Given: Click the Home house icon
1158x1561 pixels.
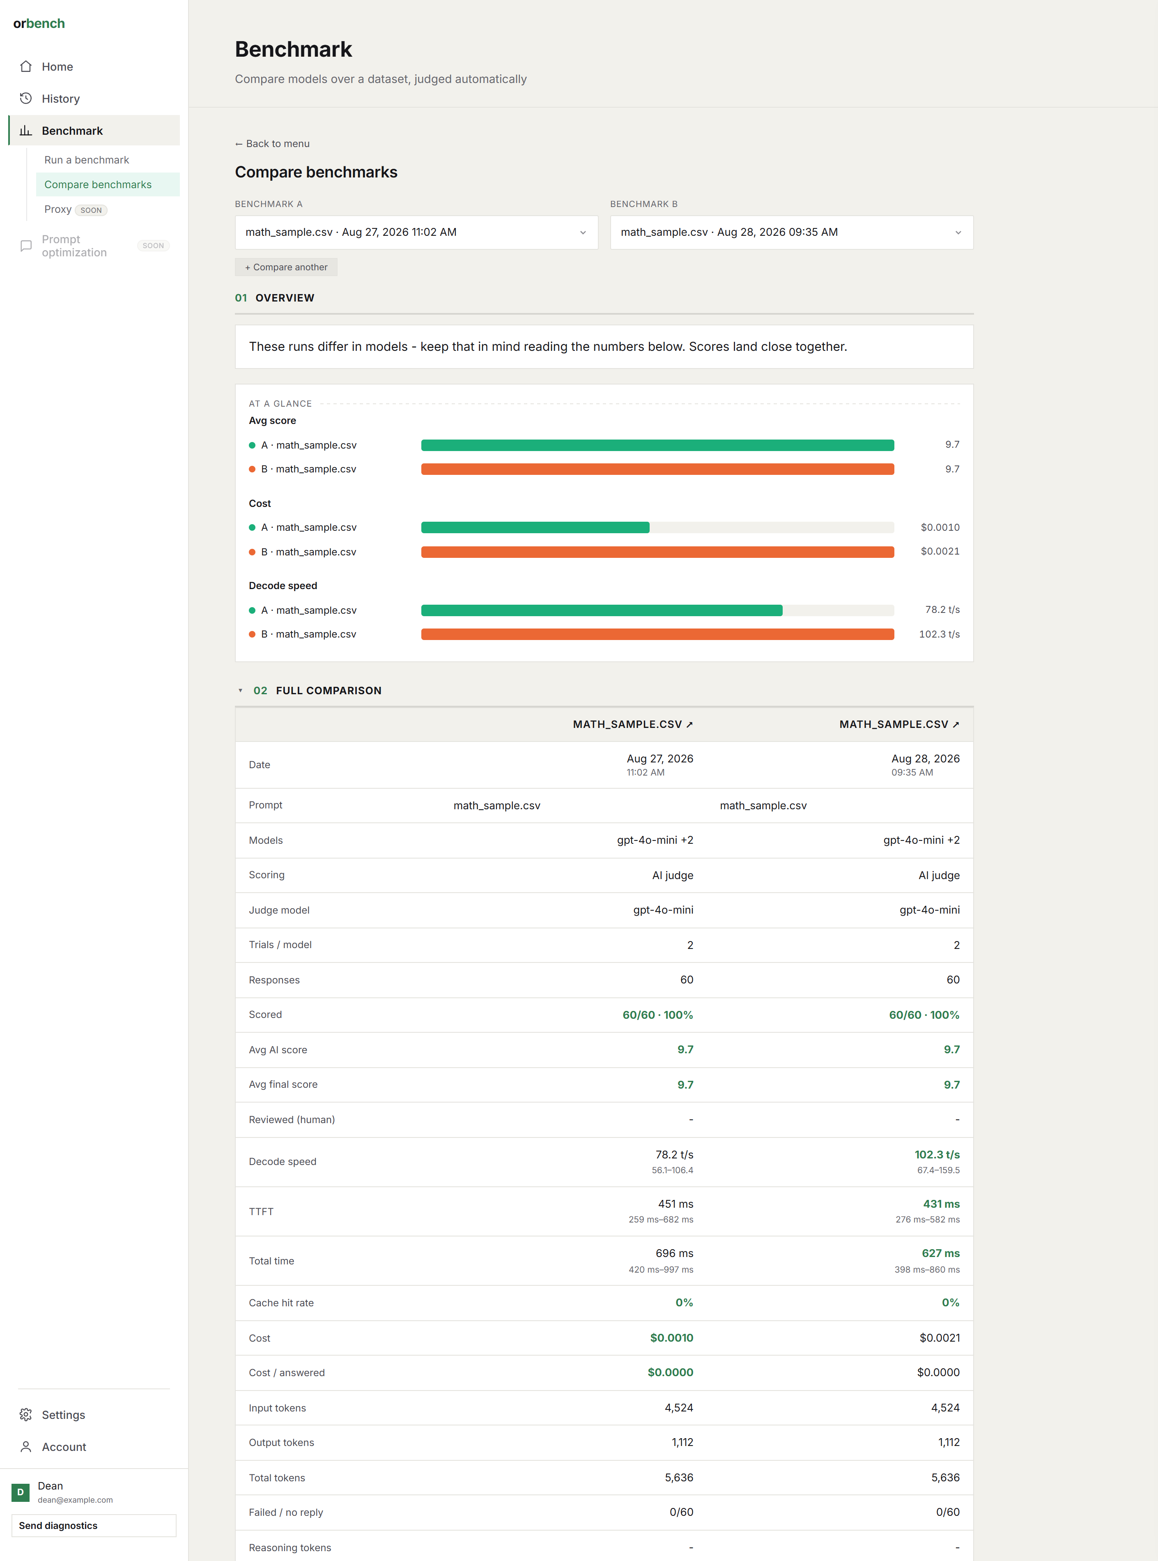Looking at the screenshot, I should [x=26, y=67].
